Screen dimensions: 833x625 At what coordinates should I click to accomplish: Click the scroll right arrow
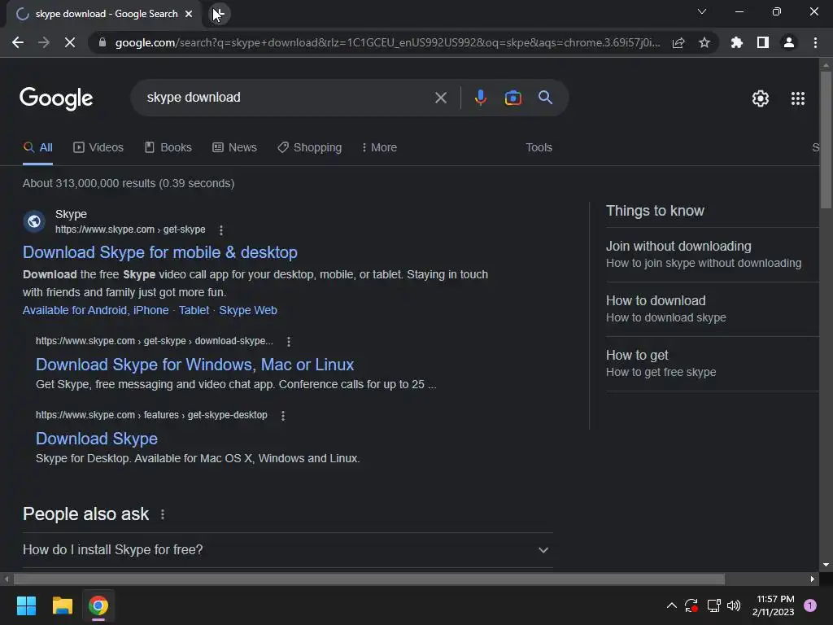pos(813,579)
